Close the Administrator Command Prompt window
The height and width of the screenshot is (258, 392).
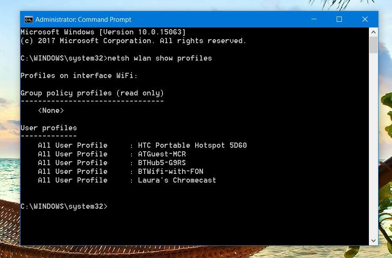[x=365, y=19]
